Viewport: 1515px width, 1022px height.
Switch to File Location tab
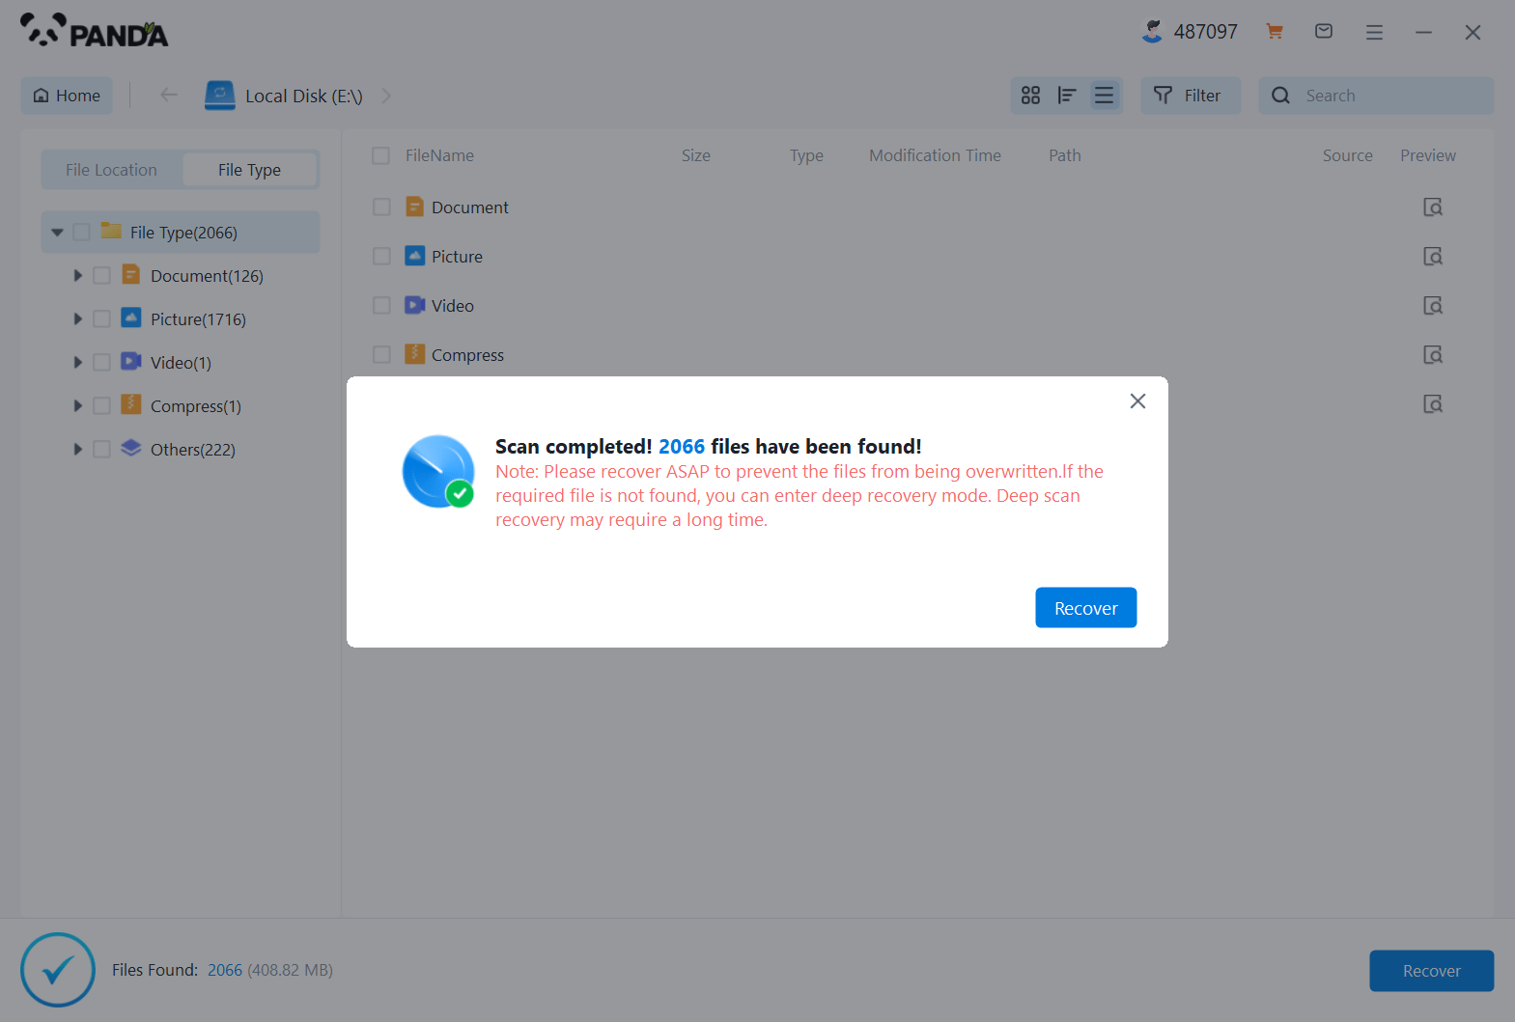[x=111, y=170]
